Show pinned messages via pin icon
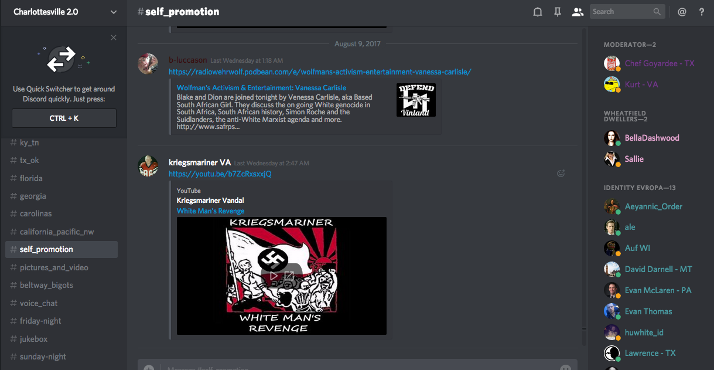This screenshot has width=714, height=370. point(557,12)
